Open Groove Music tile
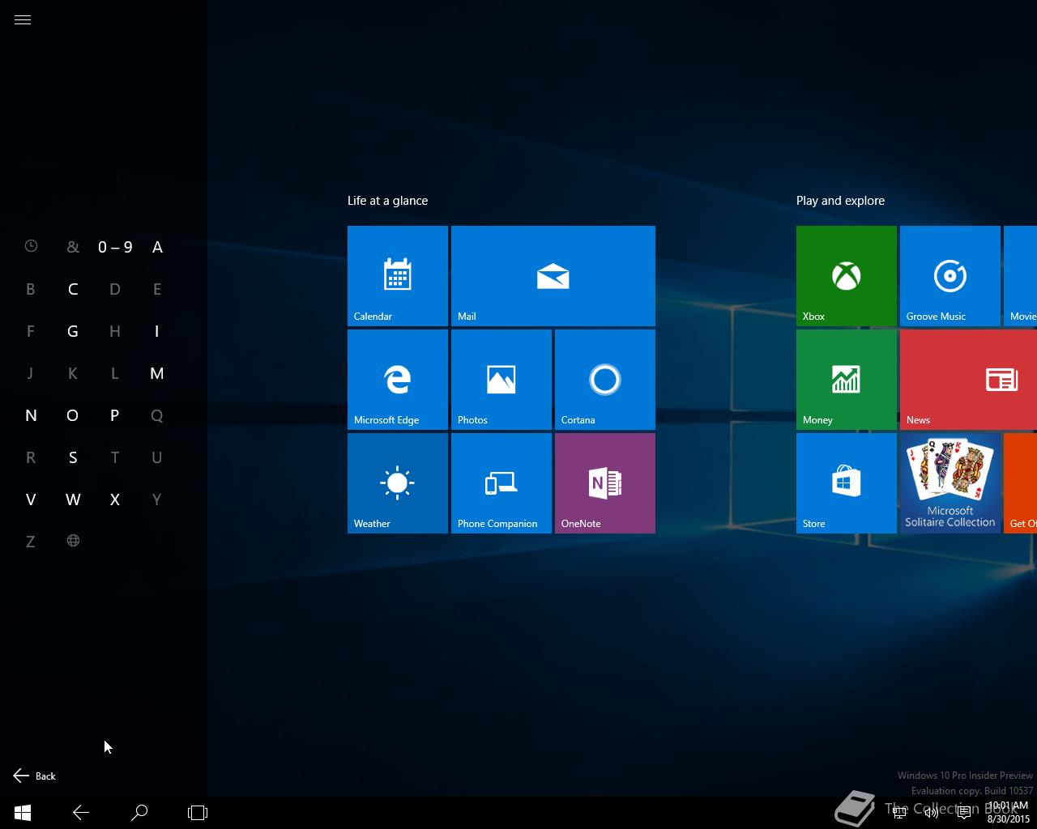 [x=950, y=276]
